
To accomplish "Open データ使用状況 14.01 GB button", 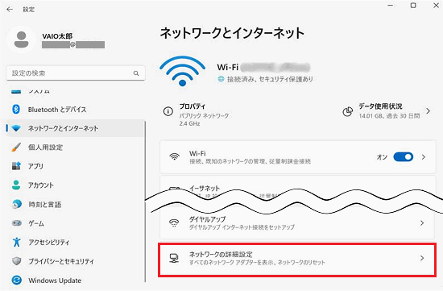I will [x=387, y=111].
